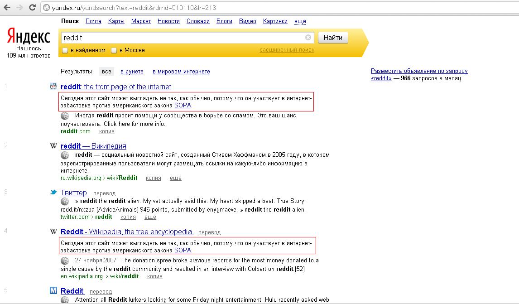Click the Wikipedia W icon of result 2
This screenshot has height=304, width=519.
53,146
